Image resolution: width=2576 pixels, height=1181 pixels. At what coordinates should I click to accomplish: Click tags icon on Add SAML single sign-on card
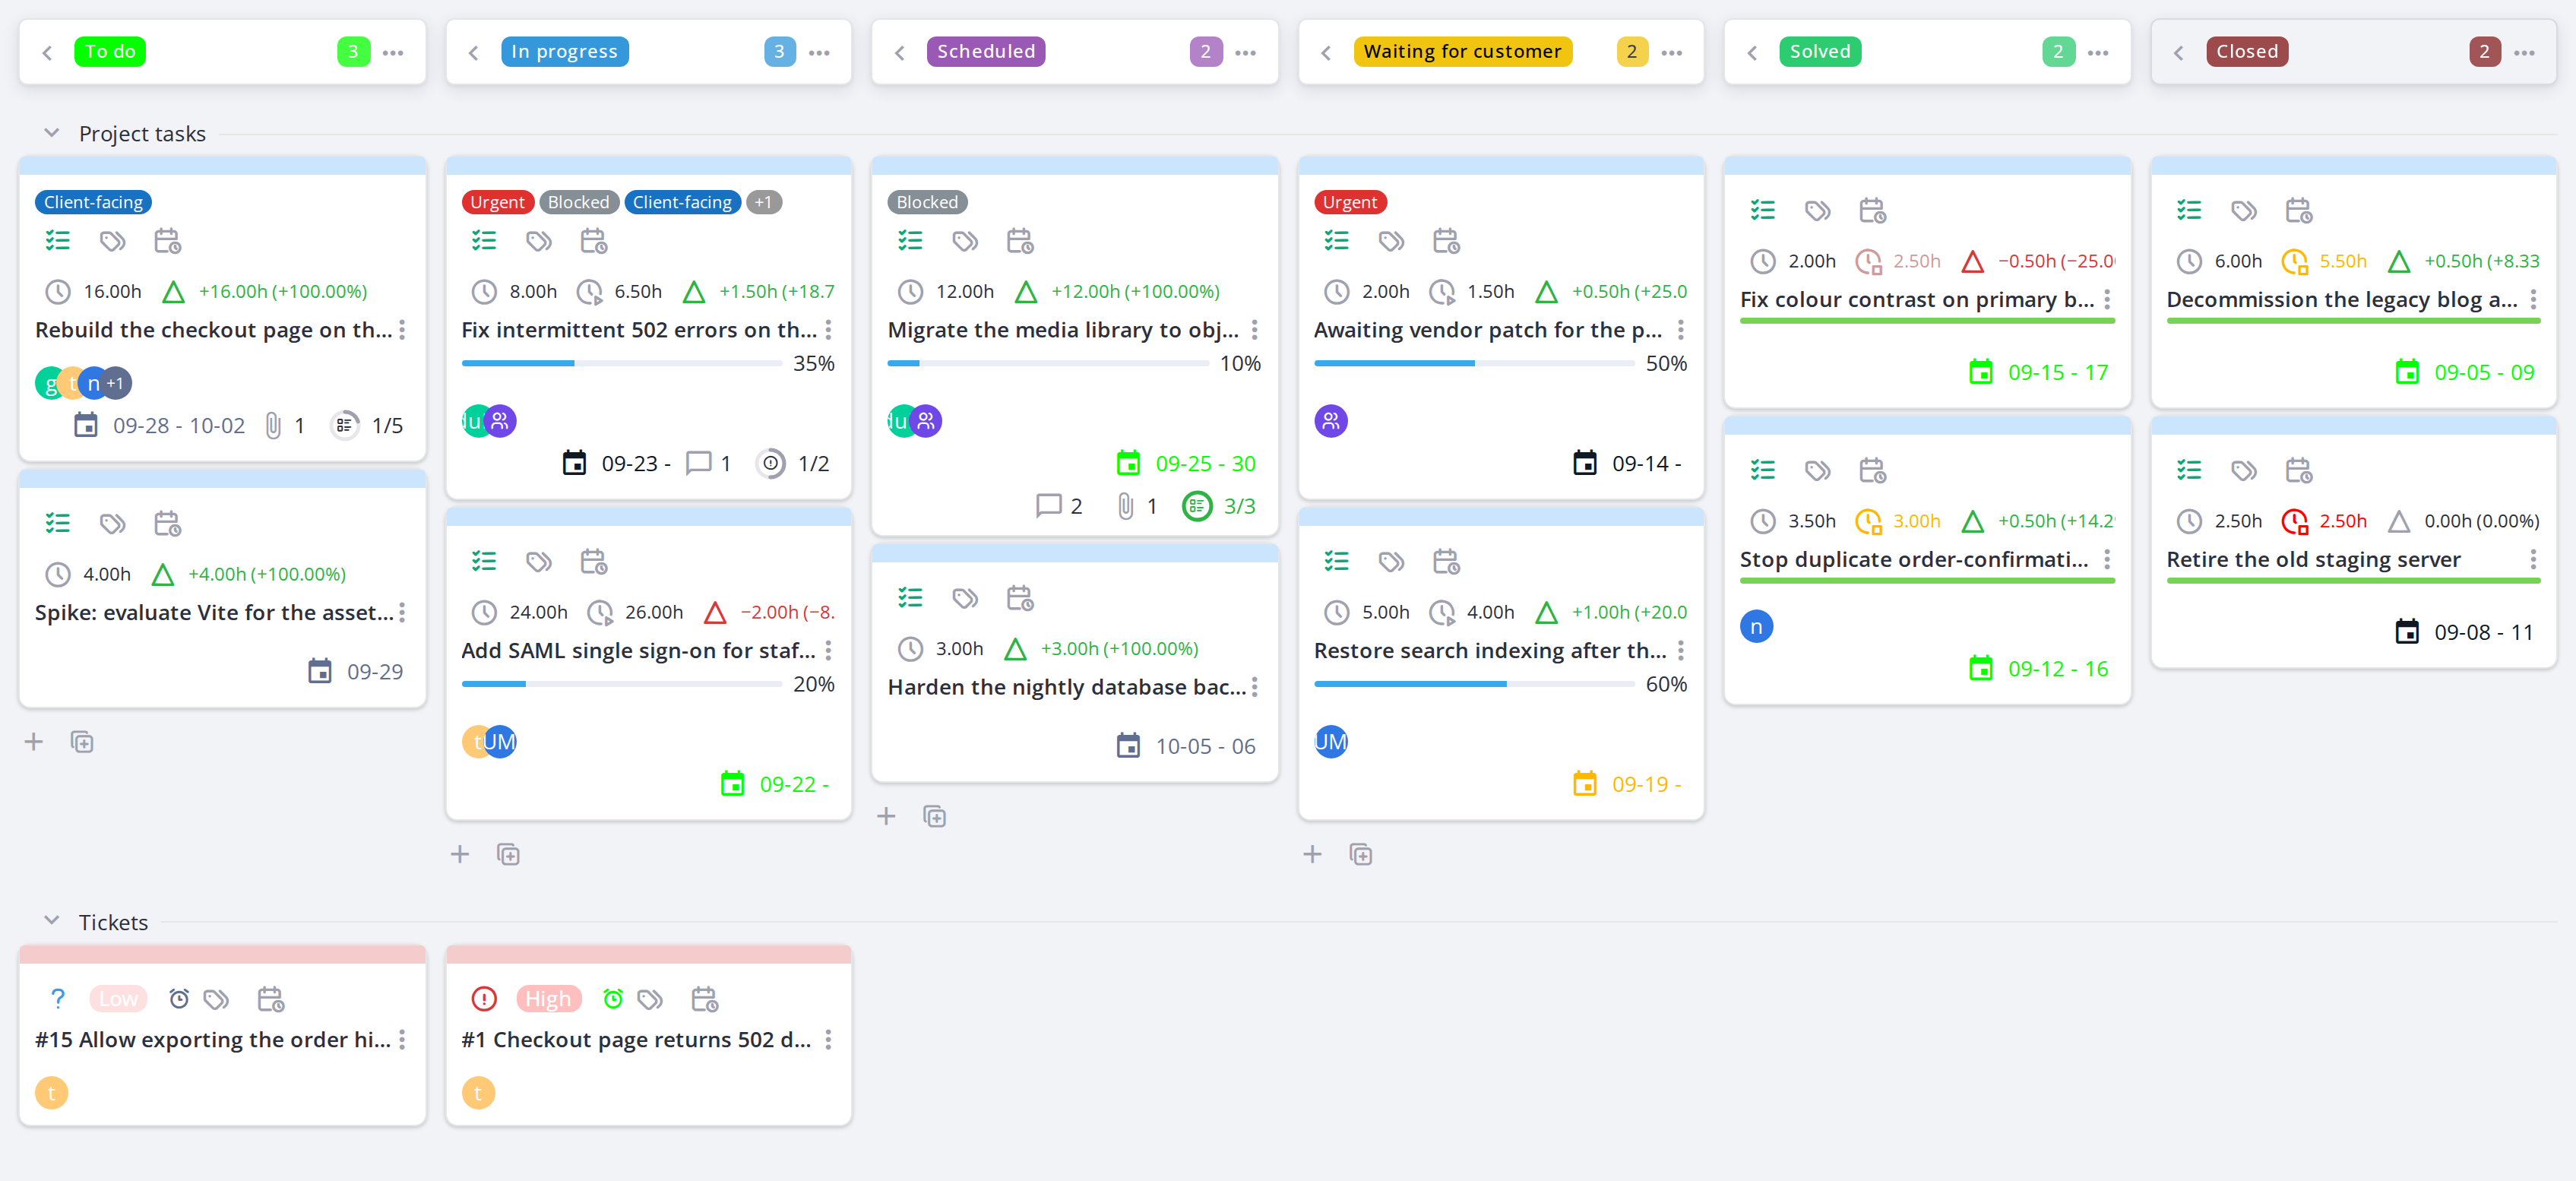coord(539,562)
